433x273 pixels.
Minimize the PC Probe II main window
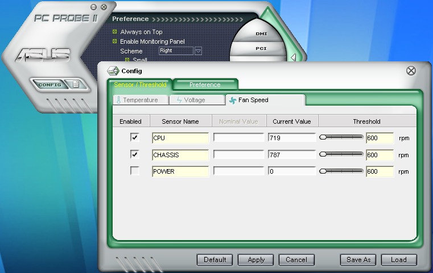(94, 7)
